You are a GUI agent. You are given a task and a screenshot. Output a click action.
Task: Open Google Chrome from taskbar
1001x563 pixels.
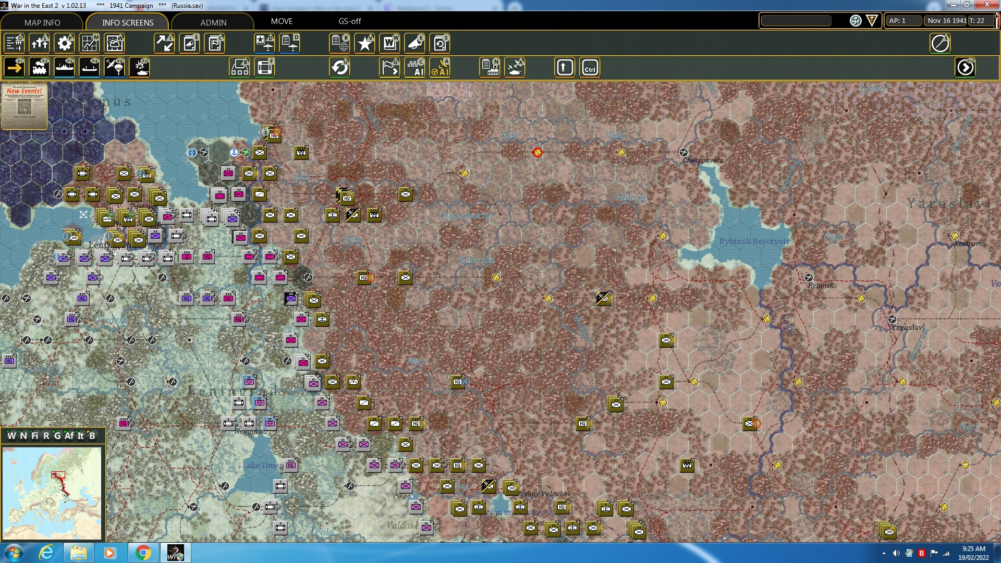coord(143,553)
